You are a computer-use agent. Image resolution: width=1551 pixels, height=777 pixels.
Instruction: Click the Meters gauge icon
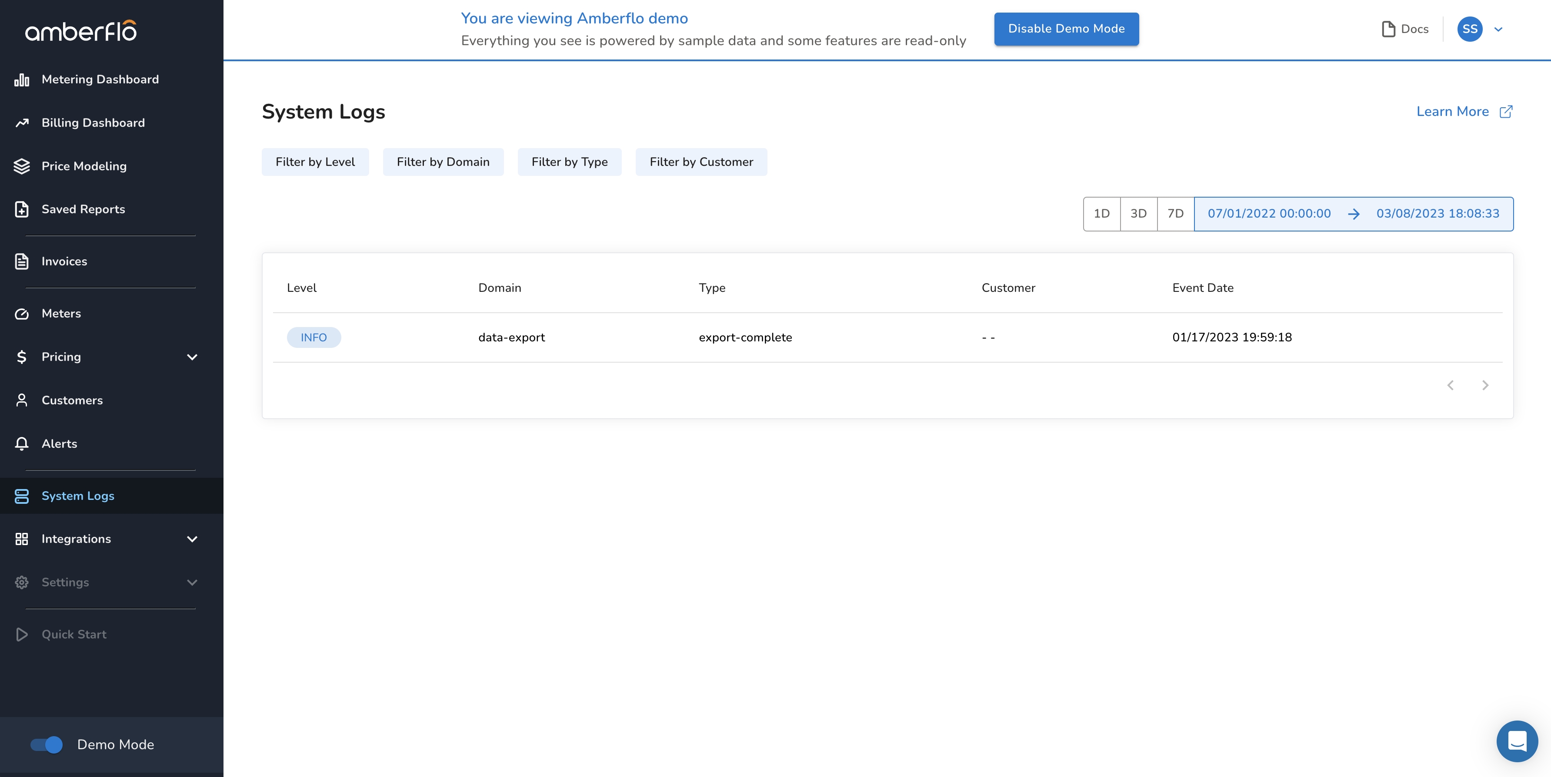[22, 313]
